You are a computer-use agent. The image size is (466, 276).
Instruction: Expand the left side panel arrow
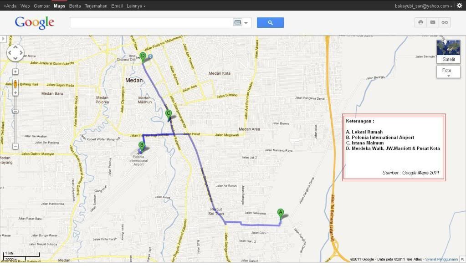click(3, 39)
